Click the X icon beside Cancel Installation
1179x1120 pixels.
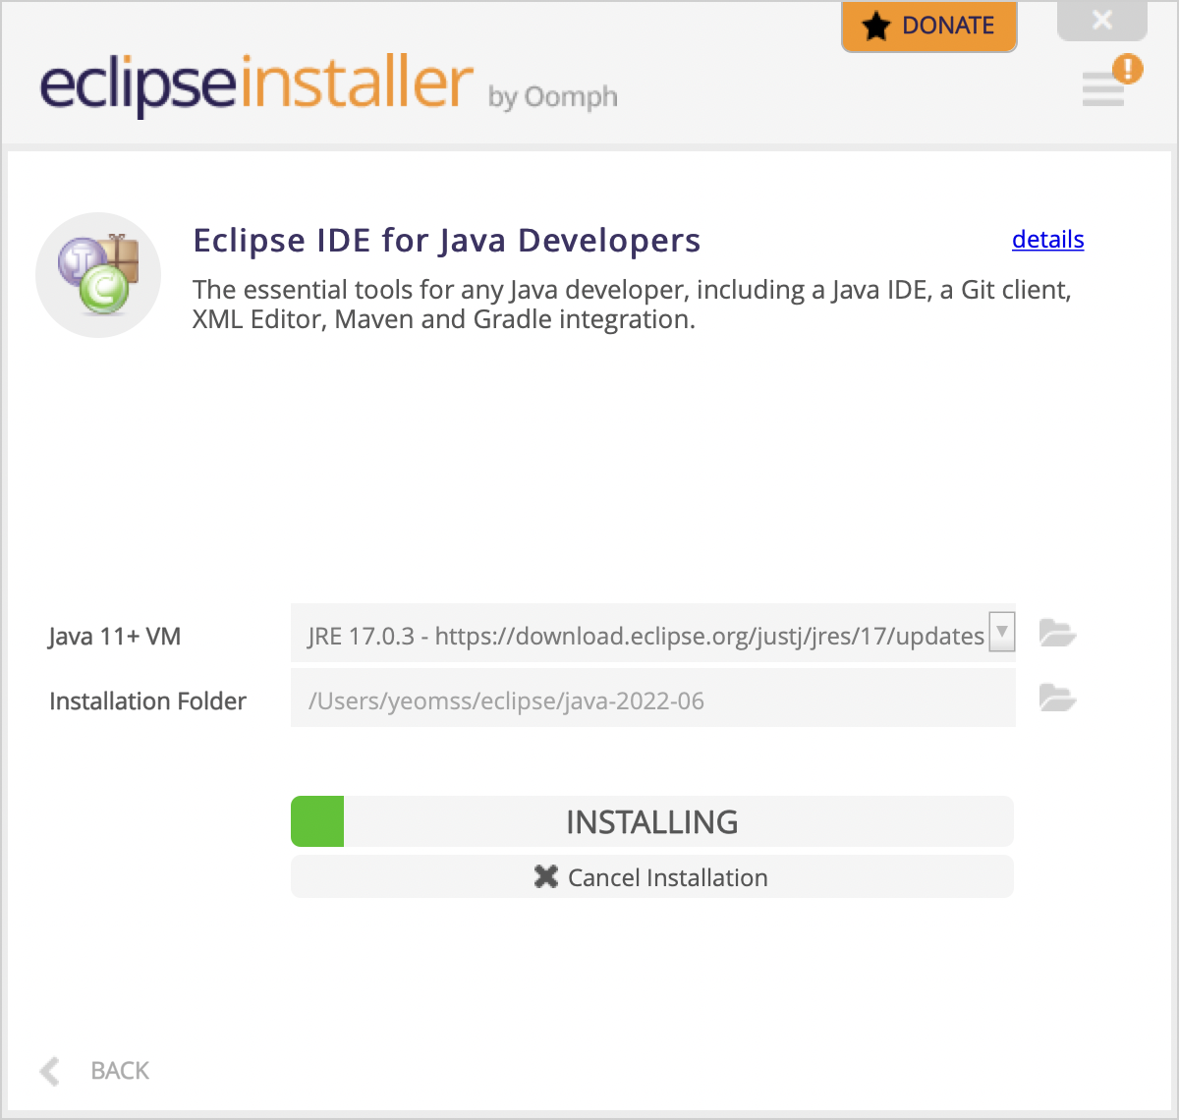pos(546,876)
